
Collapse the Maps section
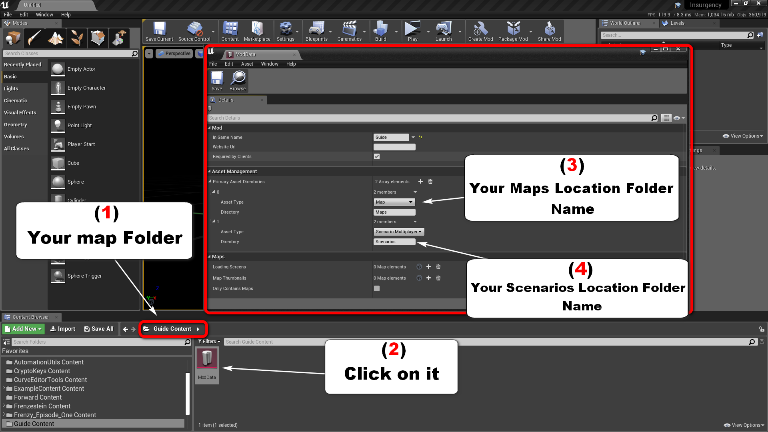click(209, 256)
